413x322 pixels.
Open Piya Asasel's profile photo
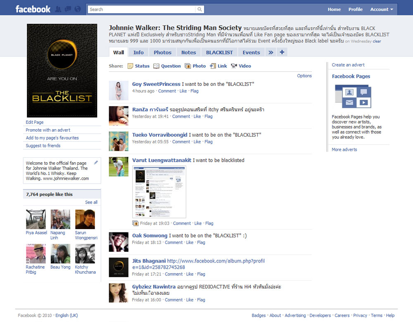click(x=36, y=219)
